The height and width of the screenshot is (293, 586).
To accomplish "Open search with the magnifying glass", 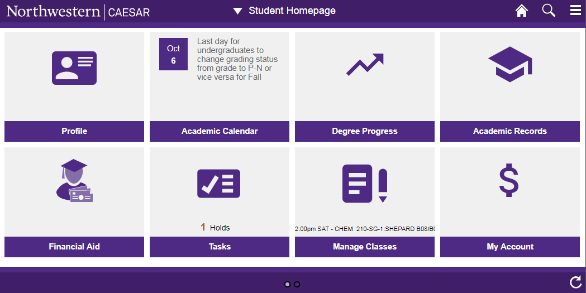I will [x=549, y=11].
